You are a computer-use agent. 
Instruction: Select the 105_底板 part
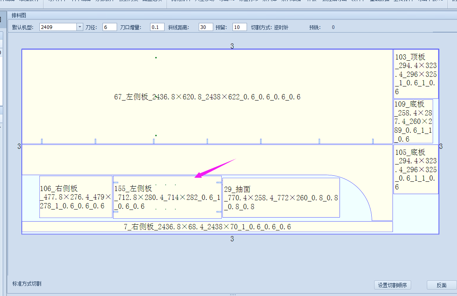coord(416,169)
